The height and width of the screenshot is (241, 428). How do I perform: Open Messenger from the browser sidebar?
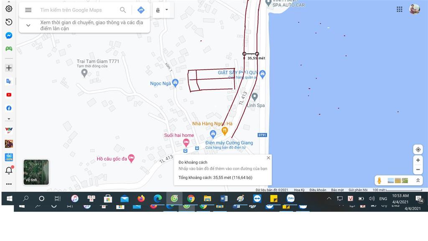[9, 36]
